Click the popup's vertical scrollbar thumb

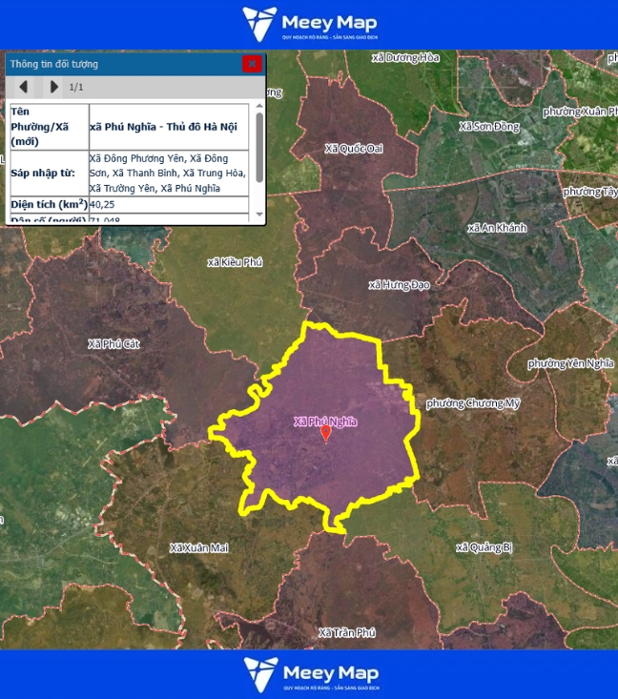259,154
